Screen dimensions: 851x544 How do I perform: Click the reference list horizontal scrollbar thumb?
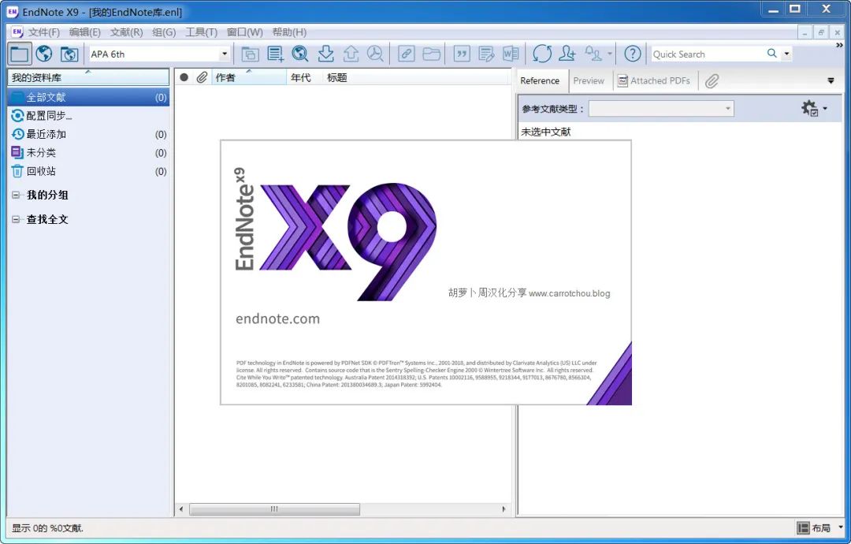coord(274,509)
